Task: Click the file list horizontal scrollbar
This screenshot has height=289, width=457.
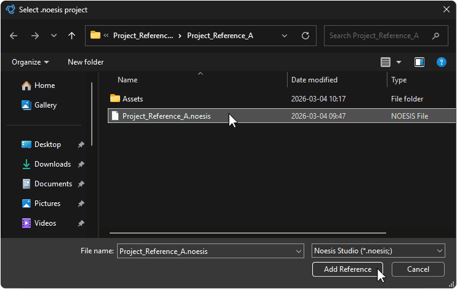Action: tap(248, 233)
